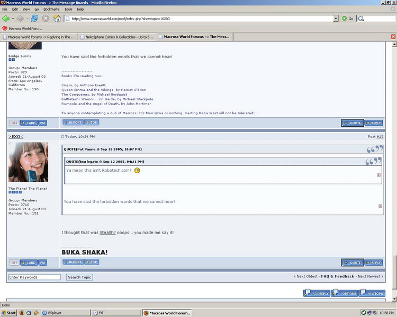Open F:\ window from taskbar
The image size is (397, 317).
coord(116,313)
